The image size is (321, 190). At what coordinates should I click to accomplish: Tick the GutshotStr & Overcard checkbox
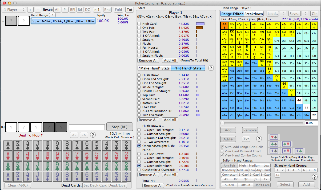139,170
